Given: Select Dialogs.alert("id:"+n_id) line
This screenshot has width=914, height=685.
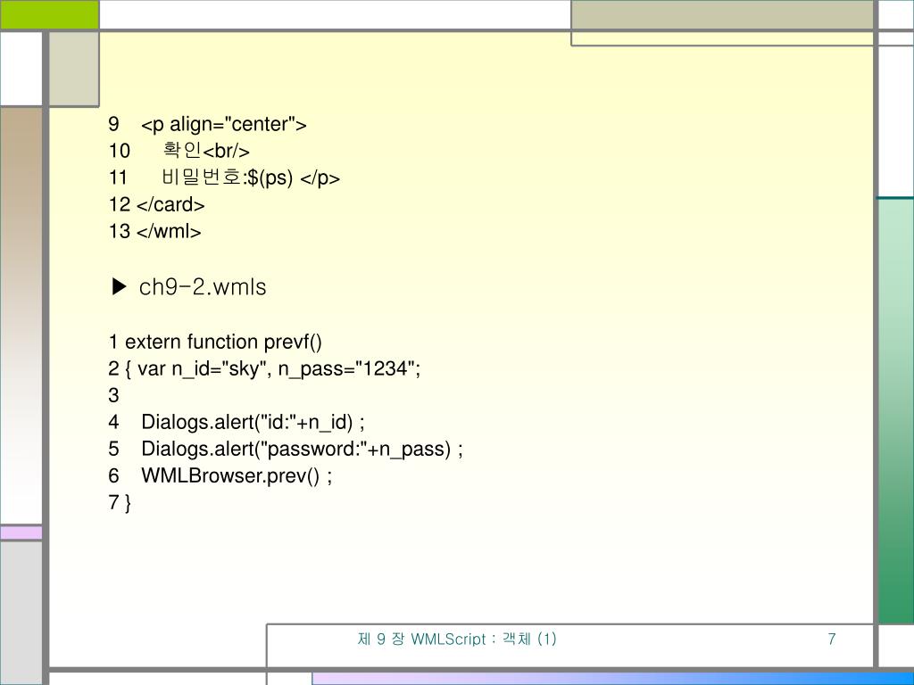Looking at the screenshot, I should click(x=237, y=422).
